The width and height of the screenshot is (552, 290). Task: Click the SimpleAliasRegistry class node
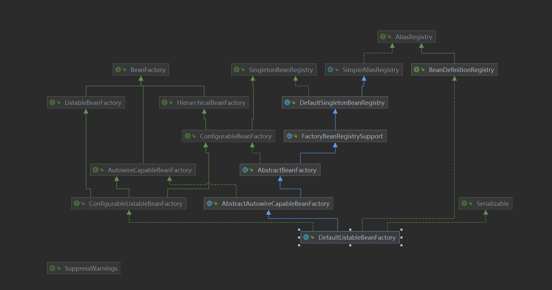click(x=364, y=70)
